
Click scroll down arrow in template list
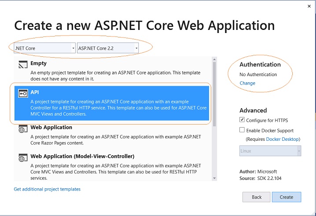click(214, 178)
